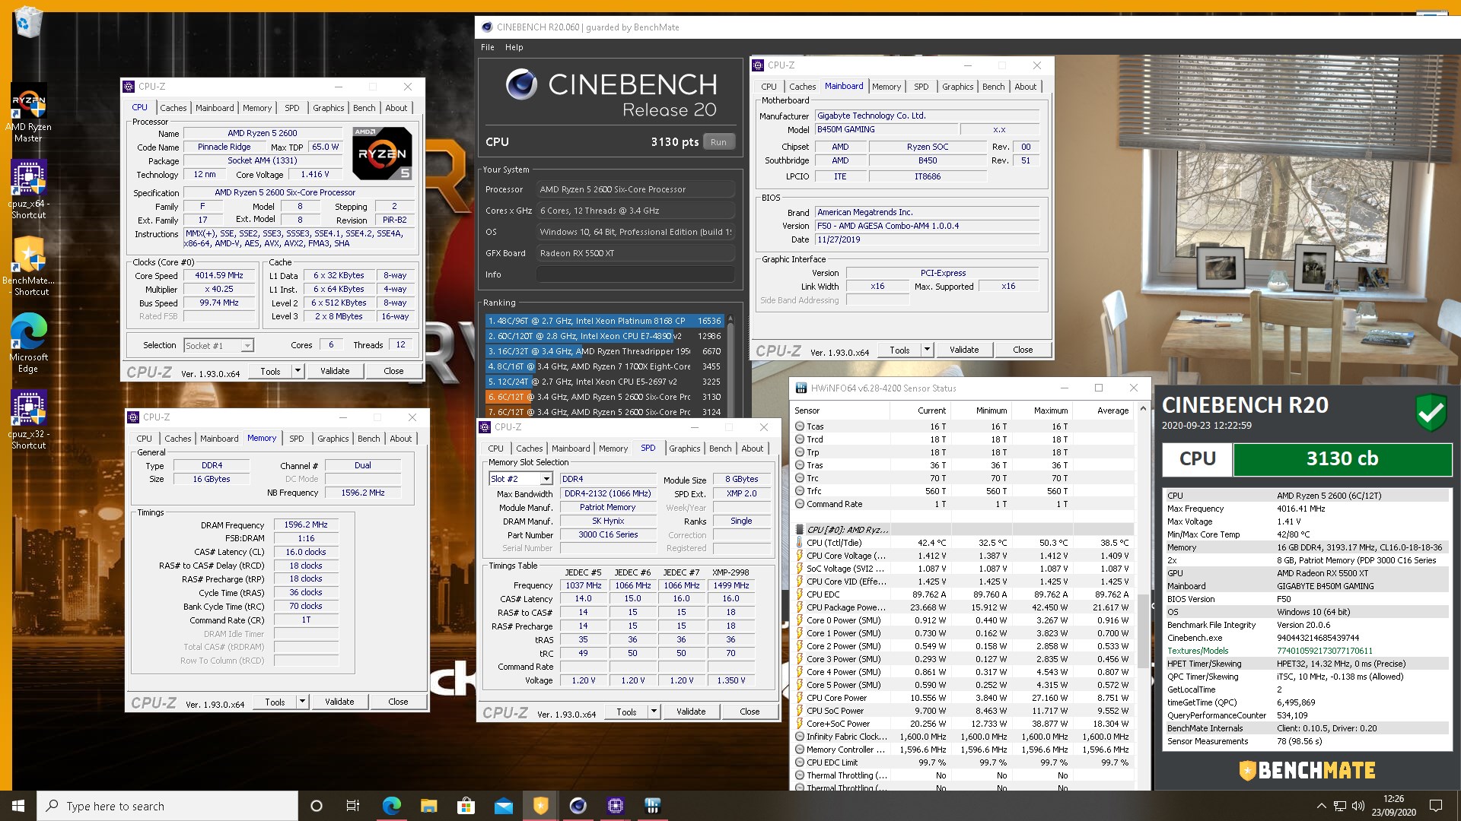The image size is (1461, 821).
Task: Open the AMD Ryzen Master desktop shortcut
Action: click(28, 113)
